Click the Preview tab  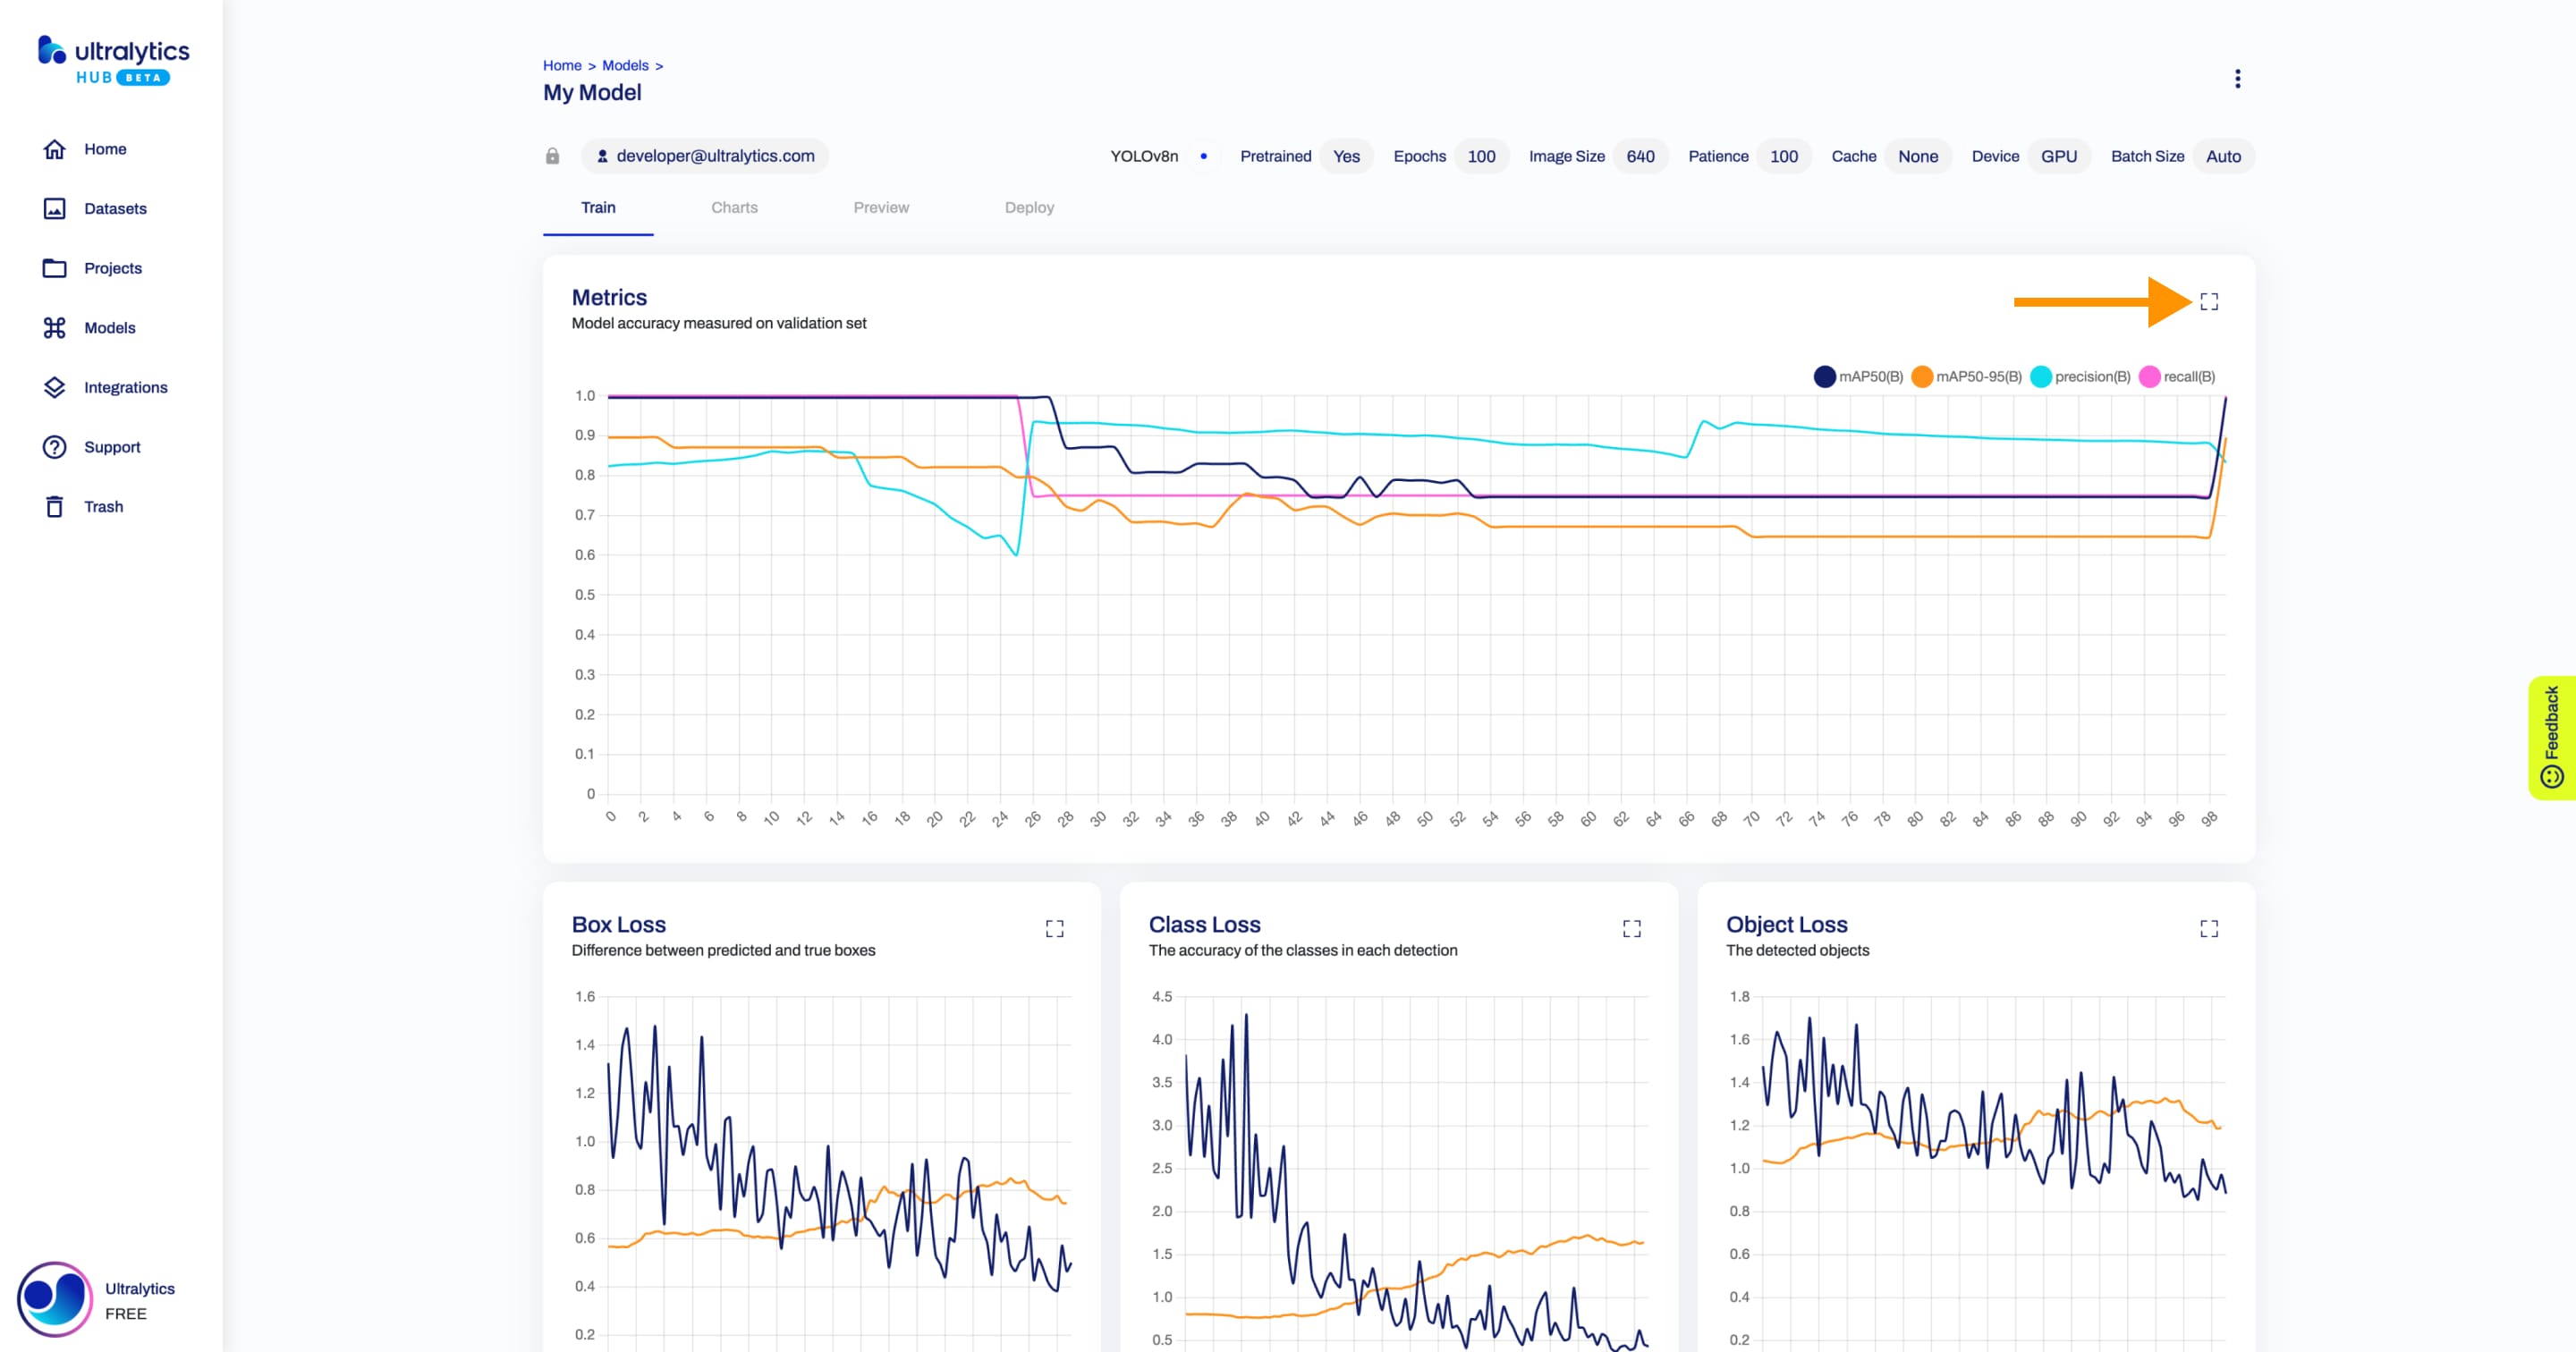tap(881, 207)
